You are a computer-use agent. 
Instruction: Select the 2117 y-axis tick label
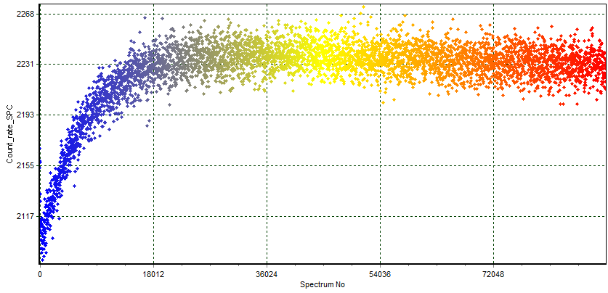[25, 217]
